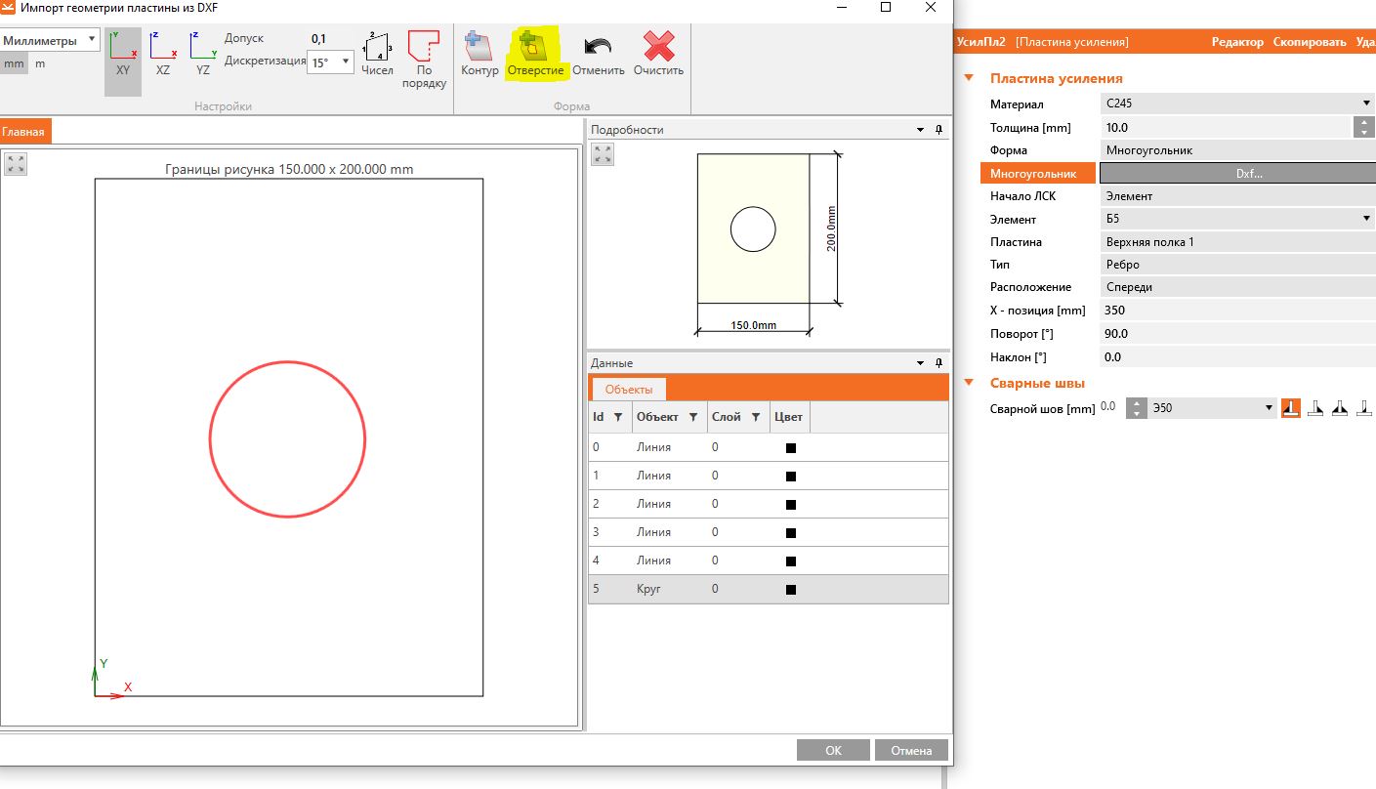Collapse the Пластина усиления section

[x=969, y=78]
